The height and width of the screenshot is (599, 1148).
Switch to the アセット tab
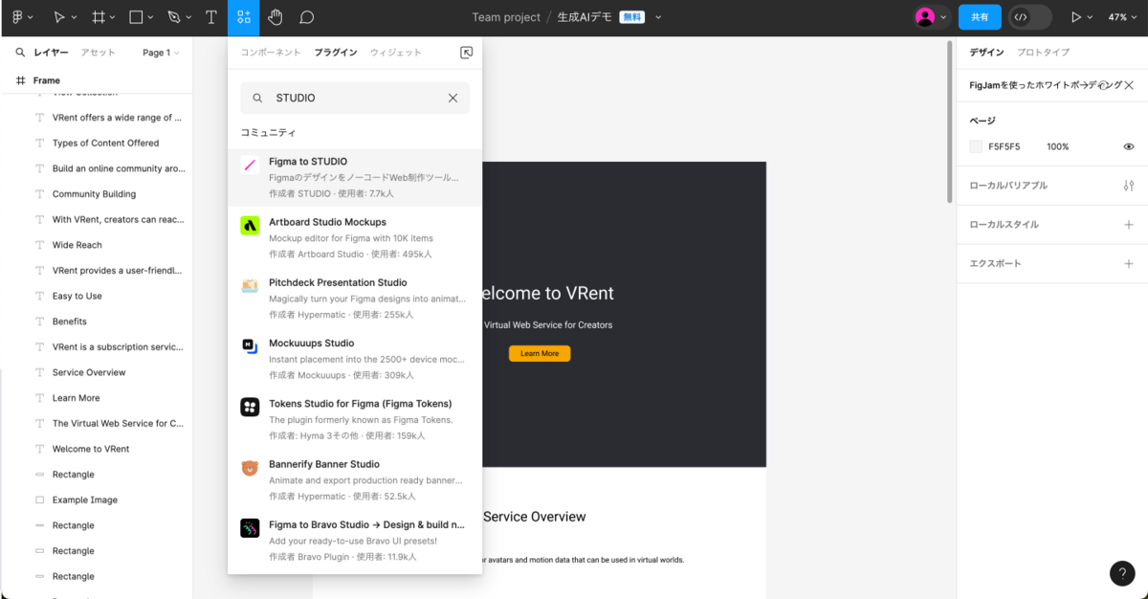(99, 53)
